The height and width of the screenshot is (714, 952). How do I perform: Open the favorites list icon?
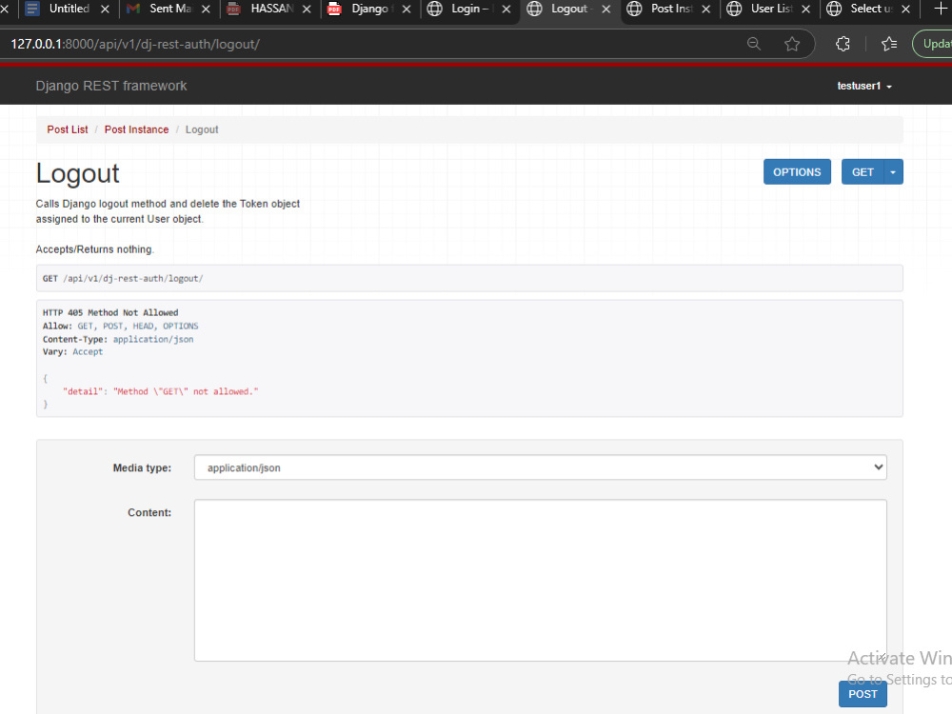889,44
